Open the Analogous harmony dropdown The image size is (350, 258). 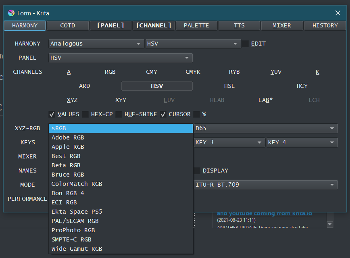[x=96, y=44]
